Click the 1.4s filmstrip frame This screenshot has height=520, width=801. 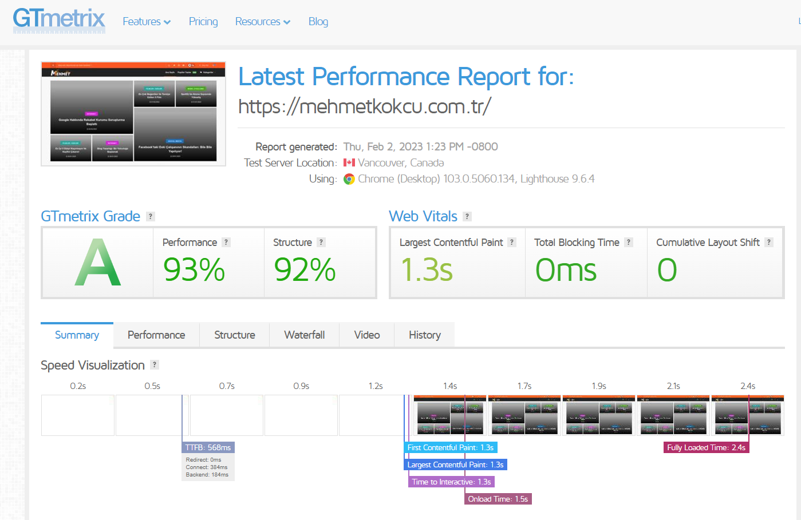tap(450, 415)
